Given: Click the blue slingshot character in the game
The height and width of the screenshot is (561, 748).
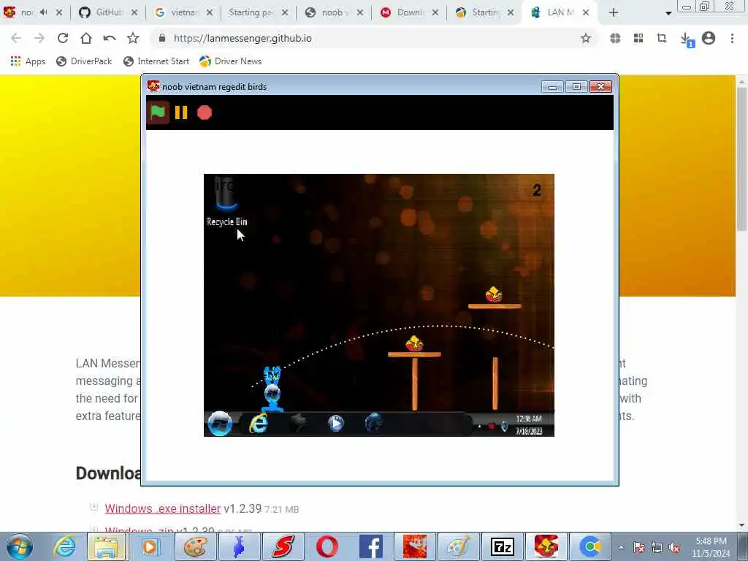Looking at the screenshot, I should 272,389.
